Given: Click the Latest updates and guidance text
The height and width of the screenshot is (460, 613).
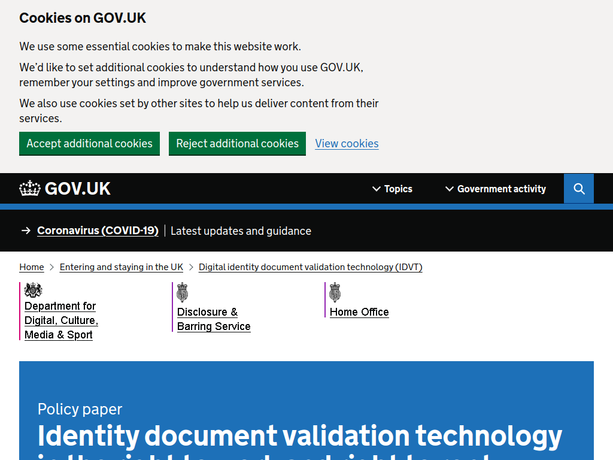Looking at the screenshot, I should 241,231.
